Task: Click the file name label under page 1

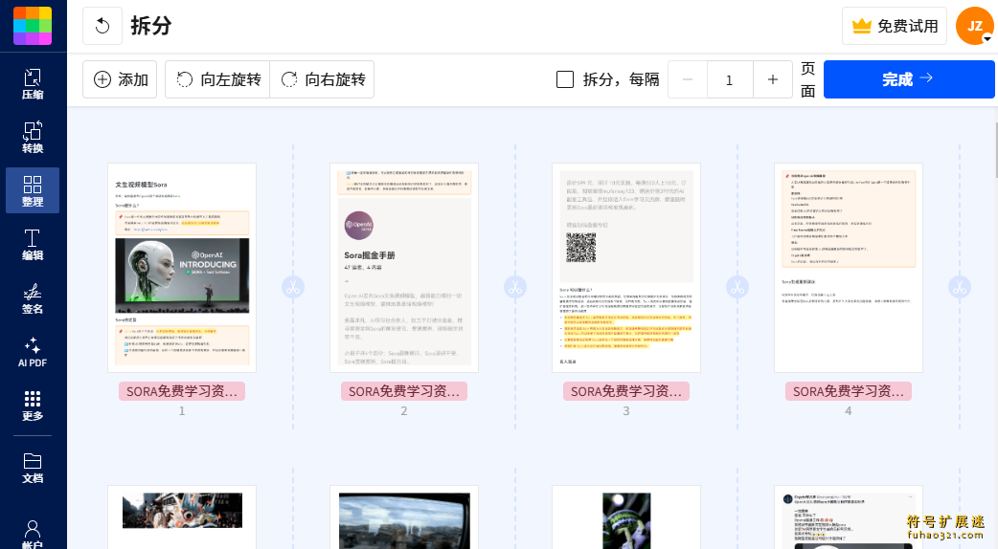Action: (x=182, y=391)
